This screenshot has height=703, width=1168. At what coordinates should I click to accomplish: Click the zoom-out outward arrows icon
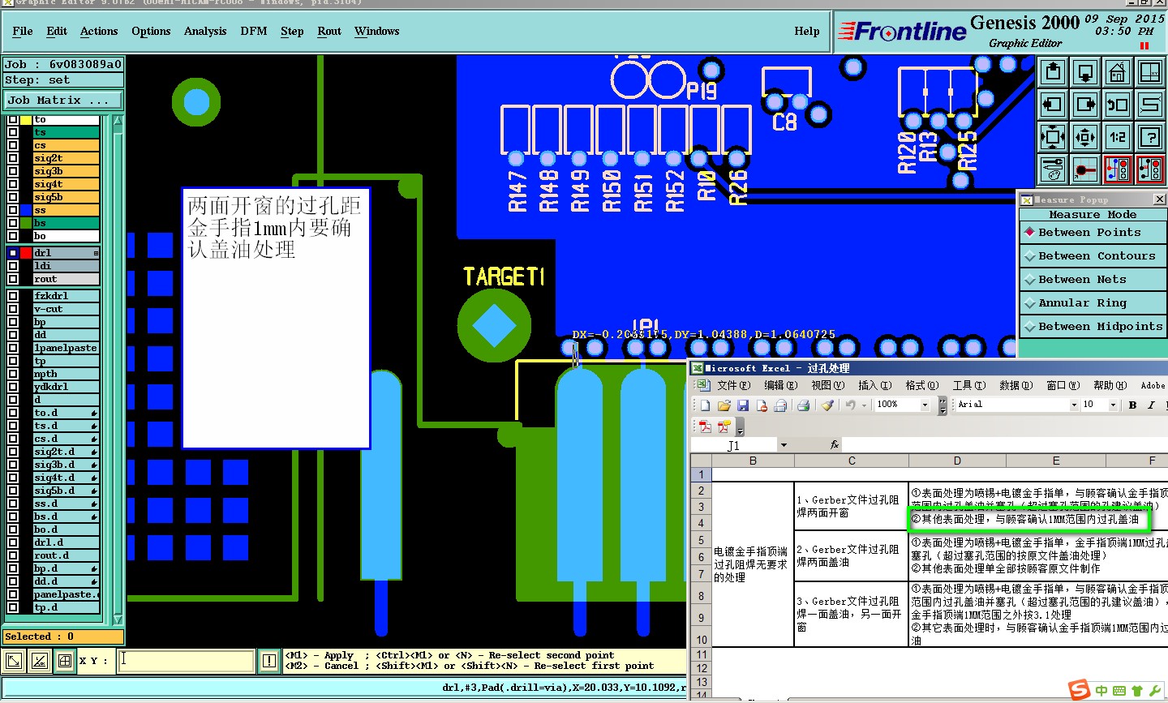click(x=1085, y=137)
